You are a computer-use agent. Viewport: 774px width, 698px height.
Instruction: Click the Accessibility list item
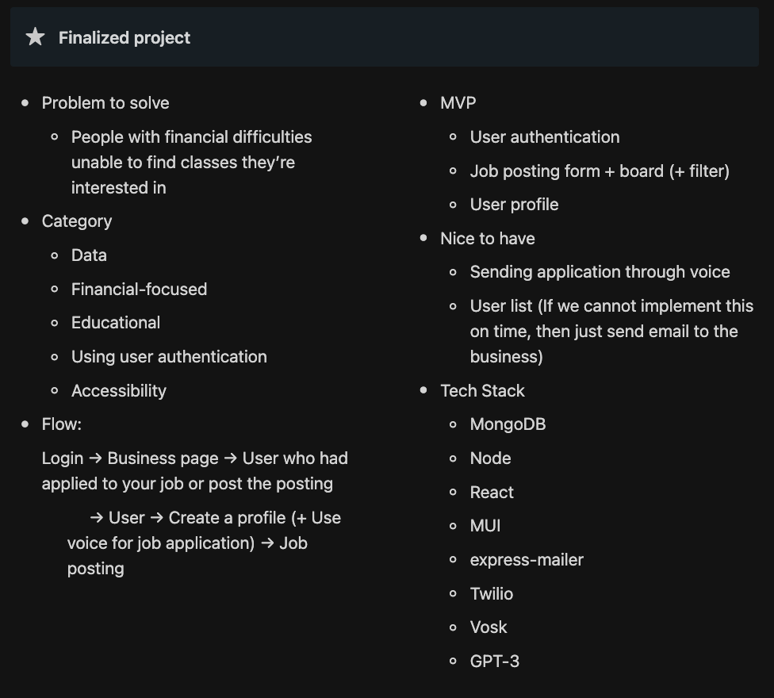(119, 391)
